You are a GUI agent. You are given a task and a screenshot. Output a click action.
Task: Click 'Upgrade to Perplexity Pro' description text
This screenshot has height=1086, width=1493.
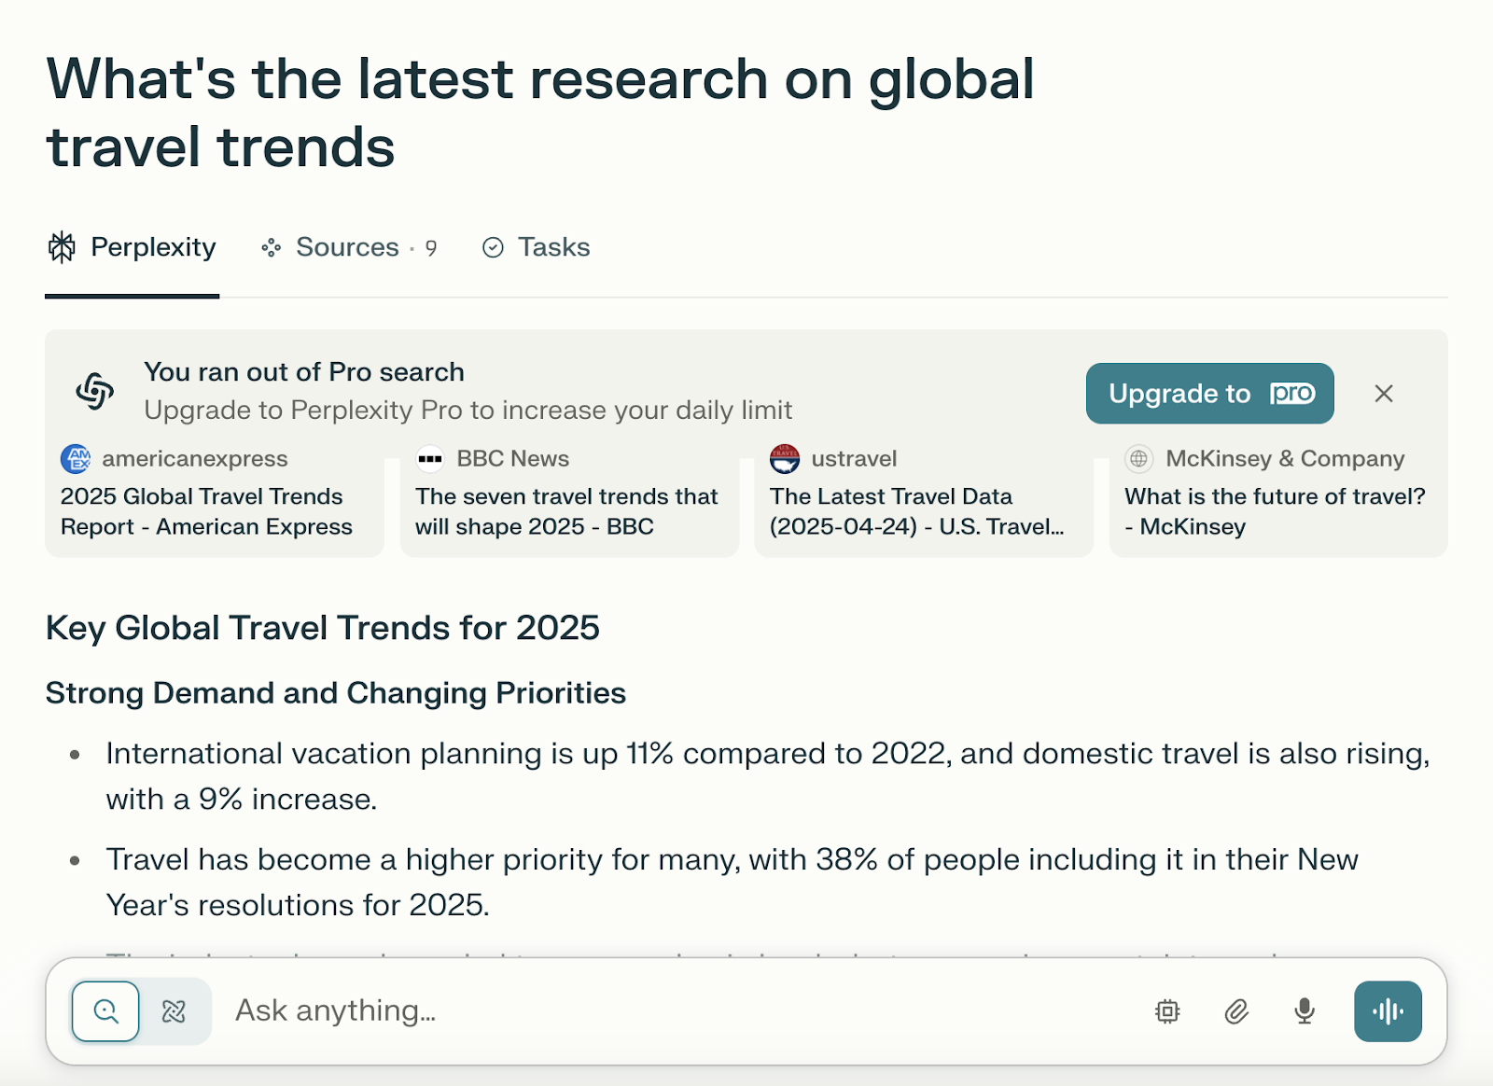[468, 411]
